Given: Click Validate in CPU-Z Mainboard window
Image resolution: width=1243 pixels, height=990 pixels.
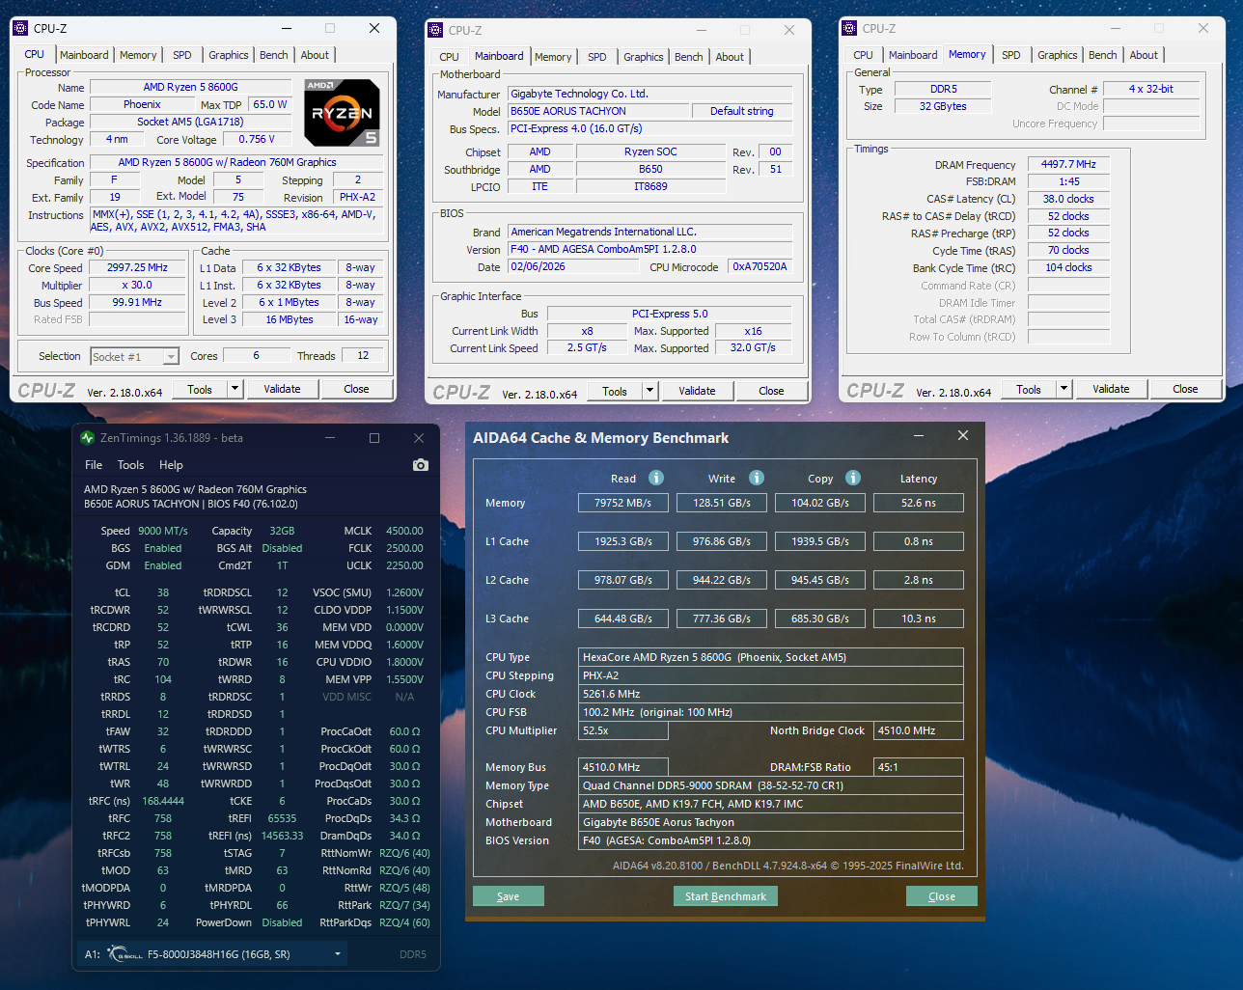Looking at the screenshot, I should 698,391.
